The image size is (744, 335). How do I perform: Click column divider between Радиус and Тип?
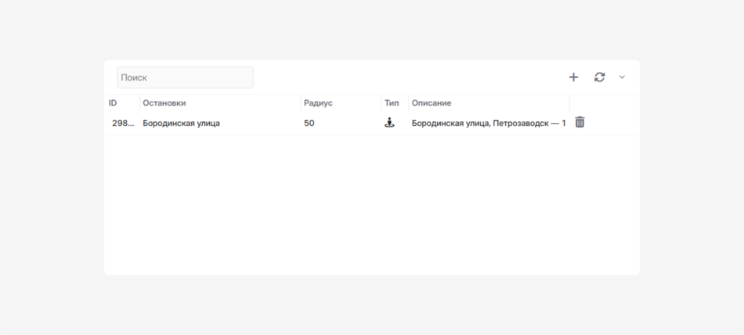point(381,103)
